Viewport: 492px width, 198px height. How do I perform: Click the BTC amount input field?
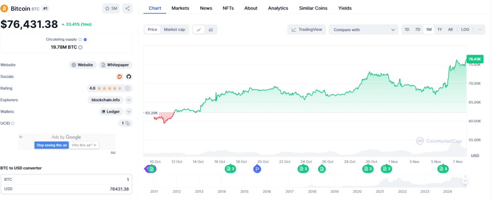click(66, 179)
